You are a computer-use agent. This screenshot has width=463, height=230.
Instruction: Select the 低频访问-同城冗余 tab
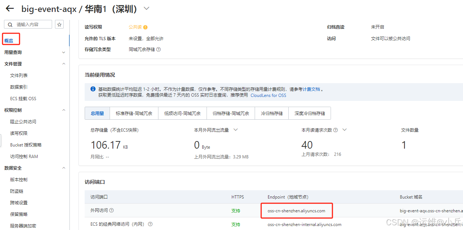click(x=182, y=113)
